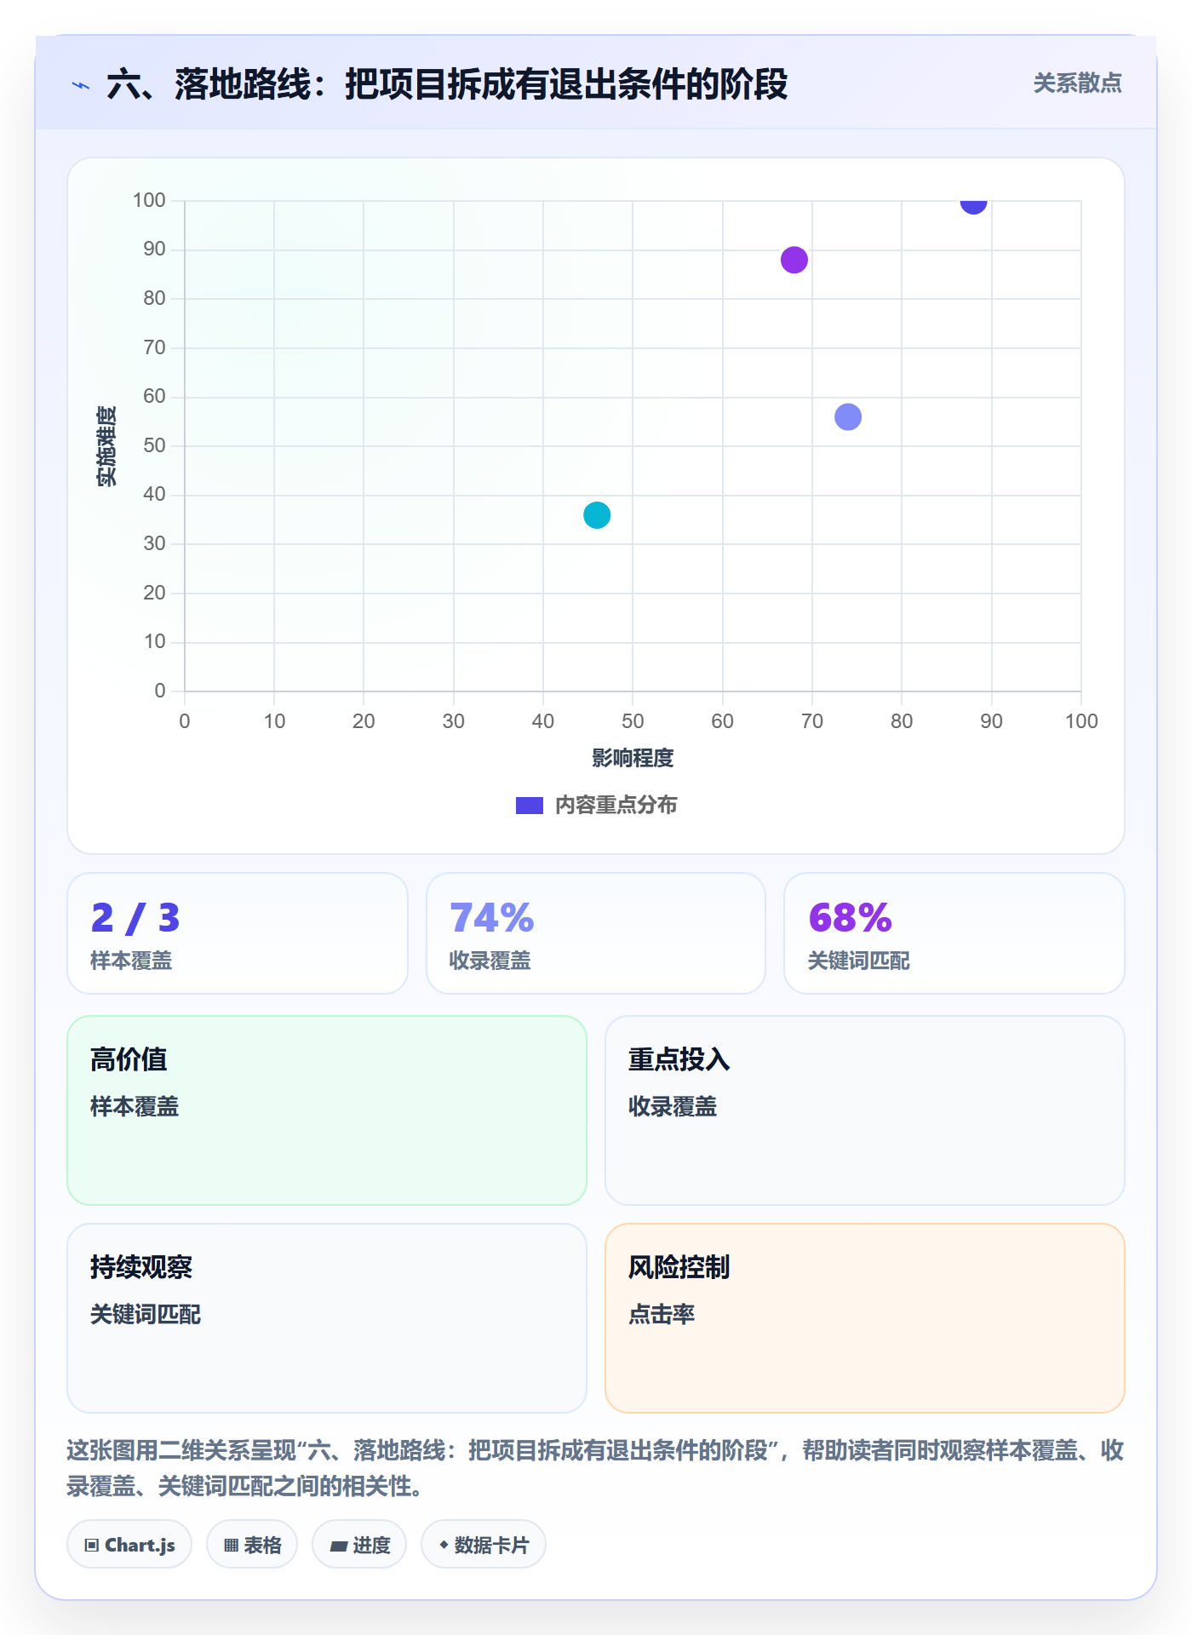This screenshot has height=1635, width=1192.
Task: Click the cyan scatter data point
Action: [x=597, y=515]
